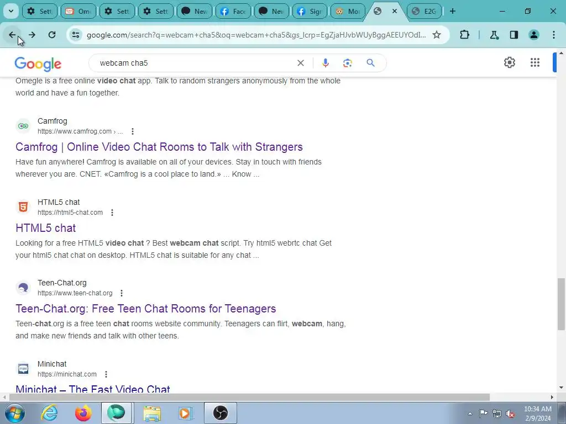Open more options for Teen-Chat.org result
The width and height of the screenshot is (566, 424).
122,293
